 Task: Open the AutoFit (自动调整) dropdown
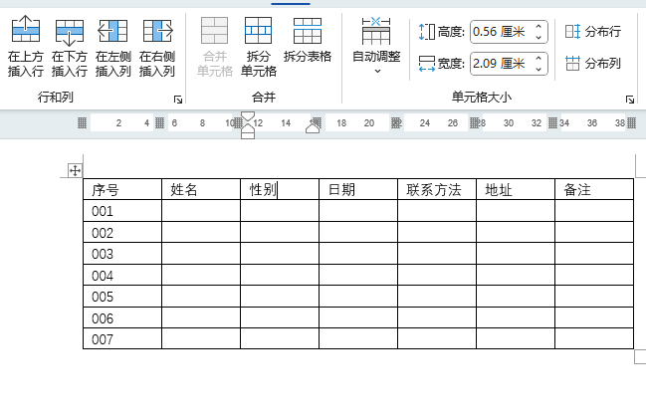click(x=376, y=46)
